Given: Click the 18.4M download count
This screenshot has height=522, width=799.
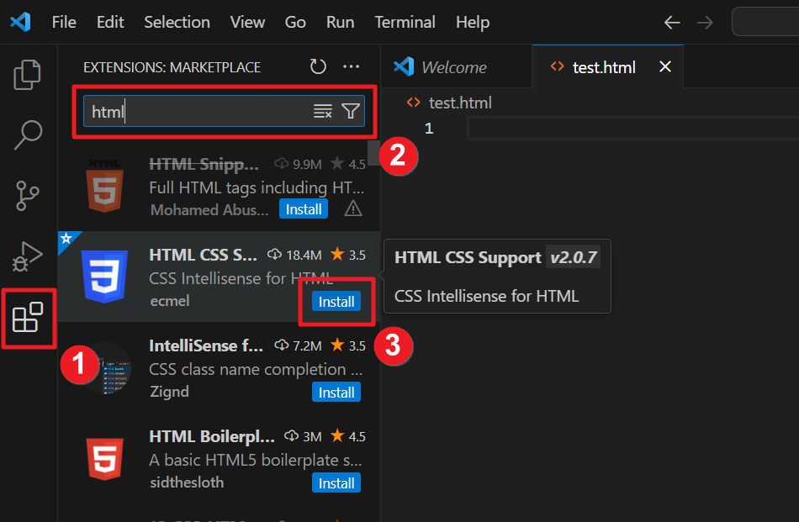Looking at the screenshot, I should [295, 255].
